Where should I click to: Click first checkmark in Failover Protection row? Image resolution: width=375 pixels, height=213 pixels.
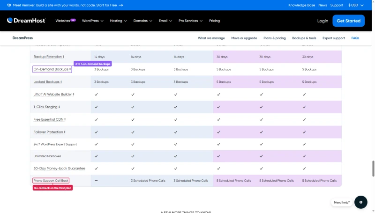click(96, 132)
